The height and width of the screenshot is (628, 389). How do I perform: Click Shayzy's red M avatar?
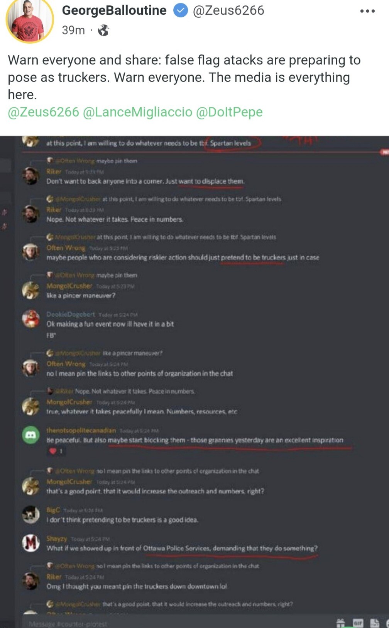click(x=30, y=543)
